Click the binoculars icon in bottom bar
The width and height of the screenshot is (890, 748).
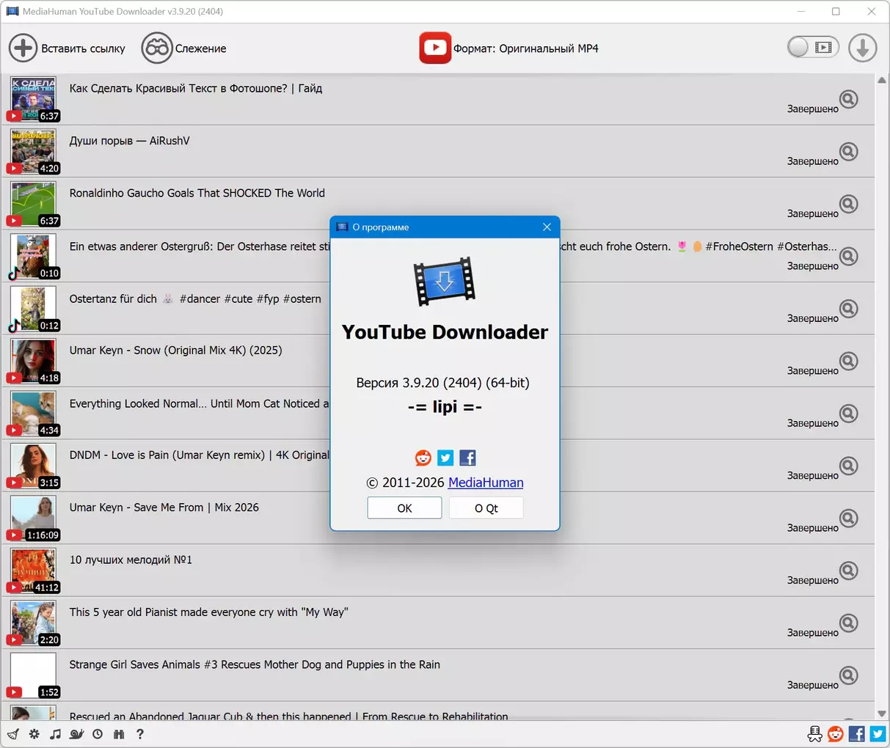point(119,734)
